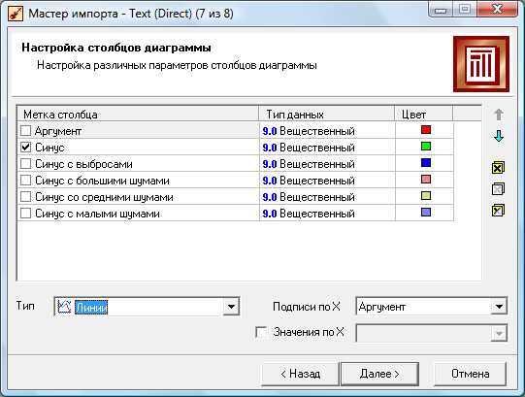
Task: Move selected column down with cyan arrow
Action: 499,136
